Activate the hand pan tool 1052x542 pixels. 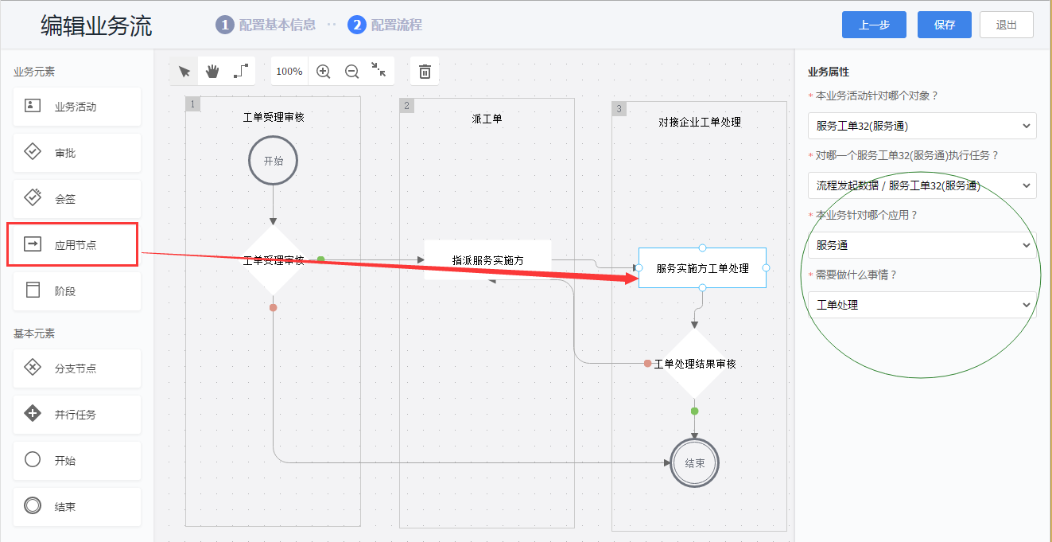212,72
